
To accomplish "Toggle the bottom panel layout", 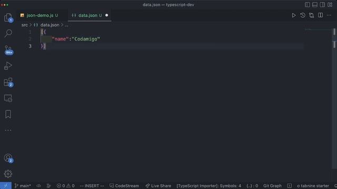I will 315,5.
